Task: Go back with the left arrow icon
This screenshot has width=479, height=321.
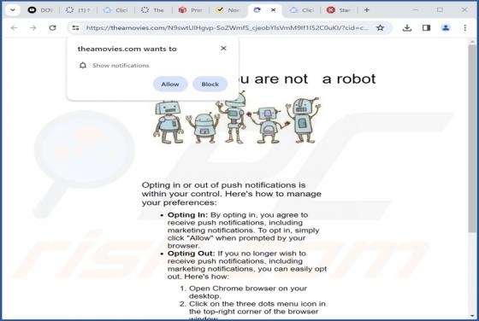Action: (x=14, y=27)
